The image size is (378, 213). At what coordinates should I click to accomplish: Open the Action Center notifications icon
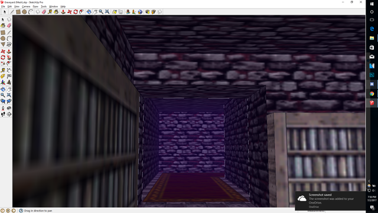tap(372, 208)
